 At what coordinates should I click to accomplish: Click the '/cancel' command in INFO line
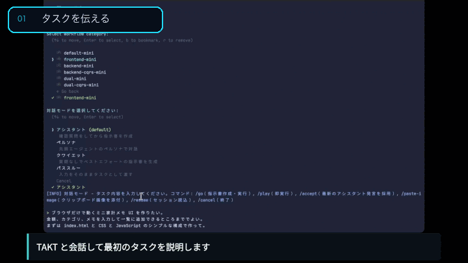(x=207, y=201)
